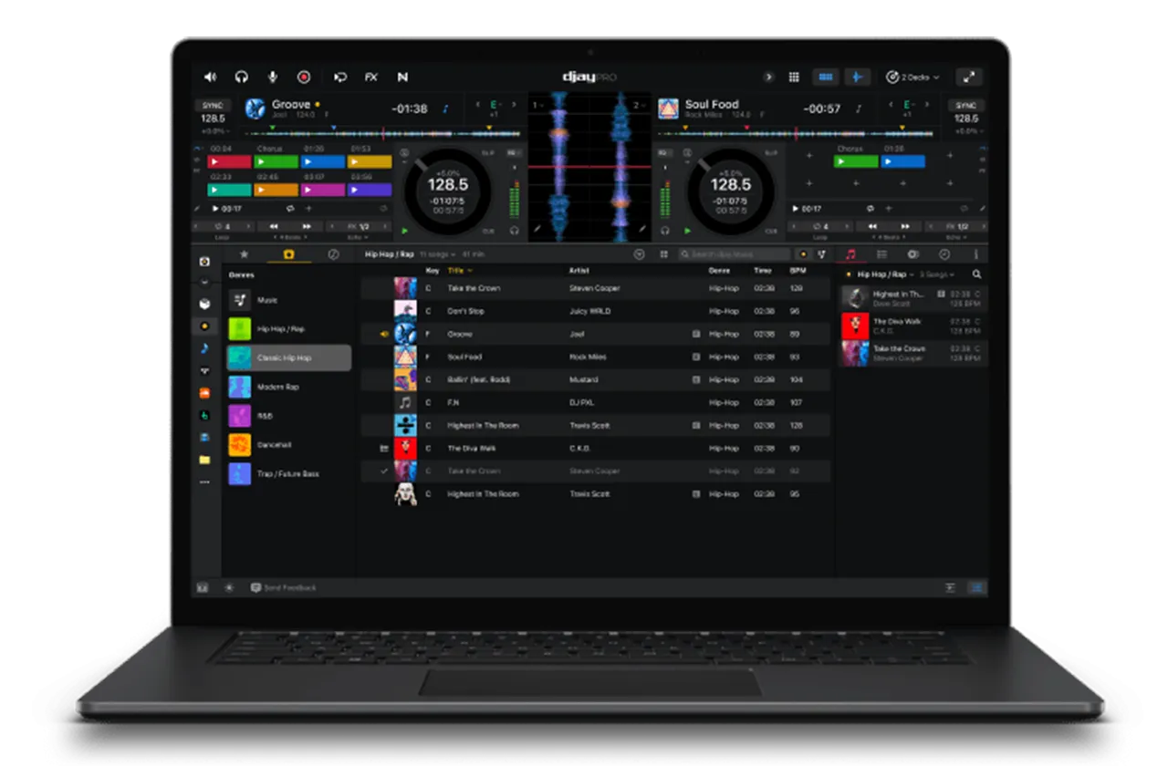Click the pencil edit icon on left waveform
This screenshot has height=766, width=1168.
pyautogui.click(x=538, y=230)
